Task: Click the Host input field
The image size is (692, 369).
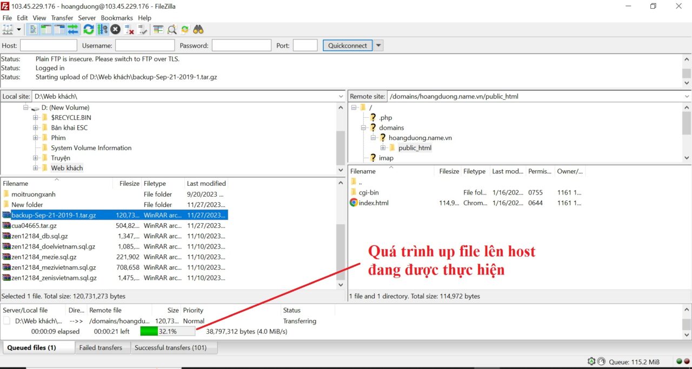Action: pos(49,45)
